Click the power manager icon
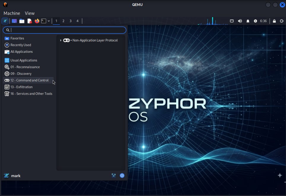286x196 pixels. point(255,21)
